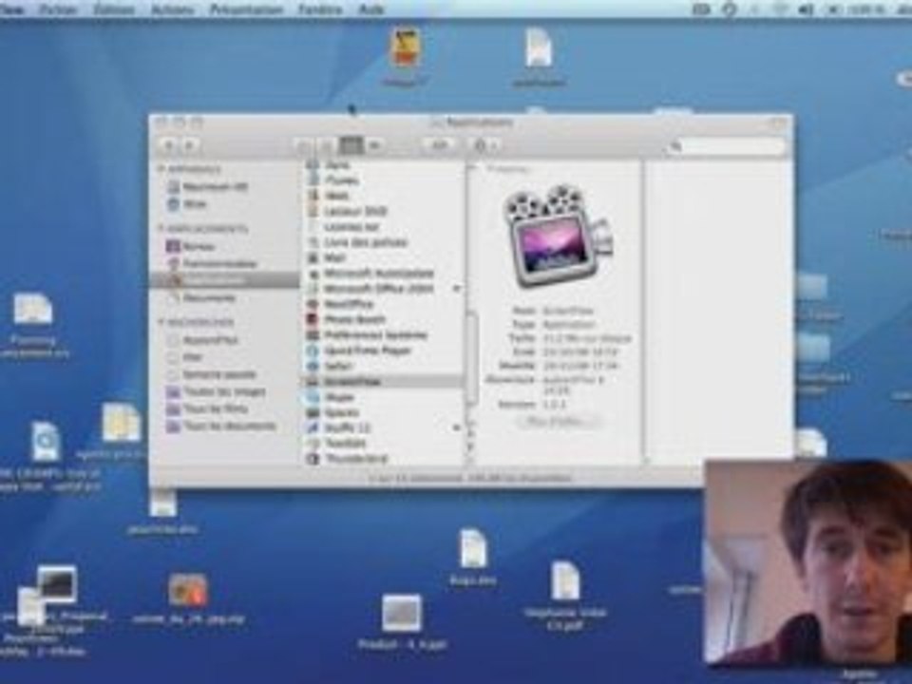The width and height of the screenshot is (912, 684).
Task: Click the Quick Look eye button
Action: 440,145
